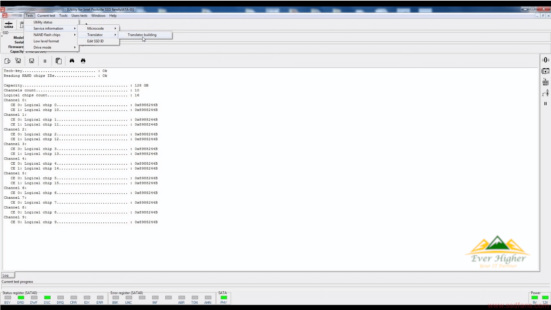Screen dimensions: 551x310
Task: Click the RESET icon in right sidebar
Action: (x=545, y=82)
